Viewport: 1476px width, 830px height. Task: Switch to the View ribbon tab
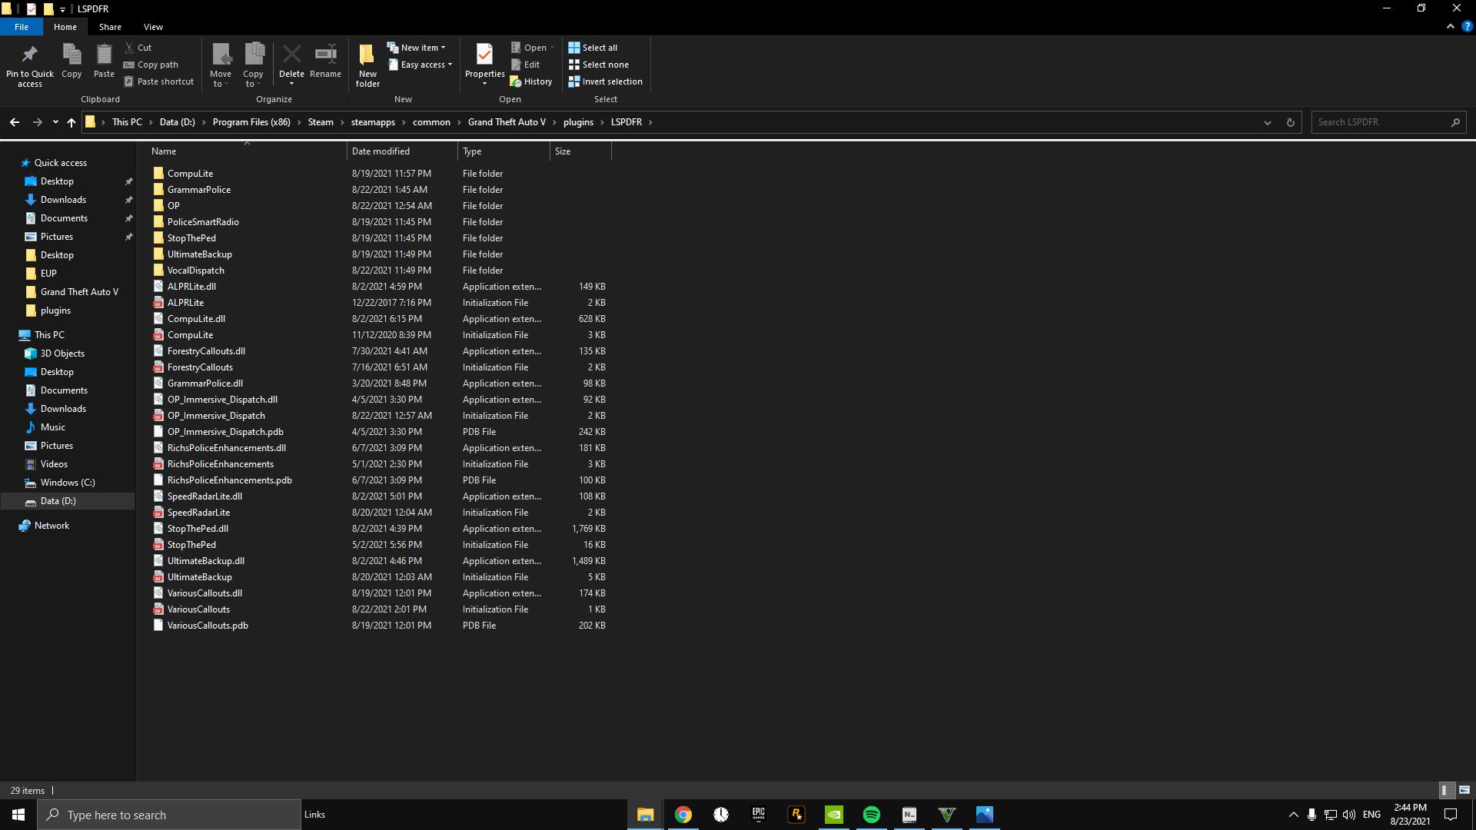pyautogui.click(x=153, y=27)
